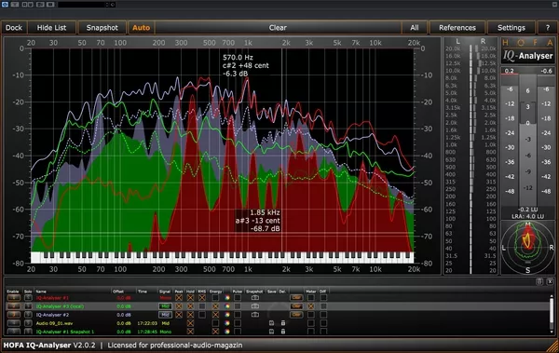Screen dimensions: 559x353
Task: Click the blue plugin icon in title bar
Action: click(5, 5)
